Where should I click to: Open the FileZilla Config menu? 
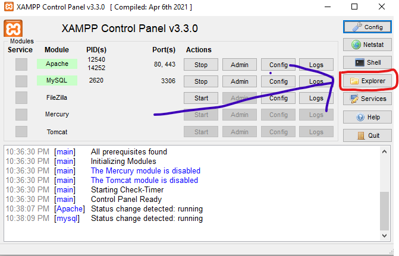coord(278,98)
